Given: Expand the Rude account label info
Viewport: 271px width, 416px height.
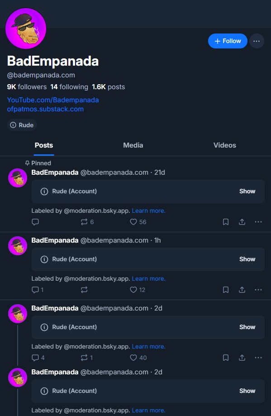Looking at the screenshot, I should tap(21, 125).
